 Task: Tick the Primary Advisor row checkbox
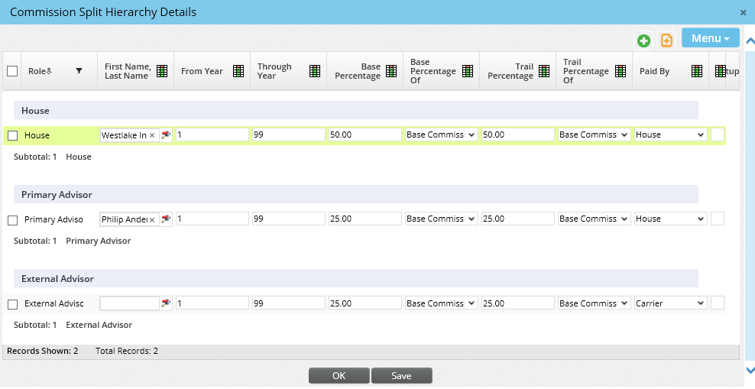(12, 220)
